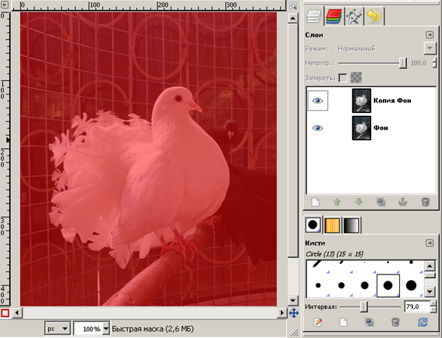Expand the layer mode dropdown
The width and height of the screenshot is (442, 338).
click(x=430, y=48)
